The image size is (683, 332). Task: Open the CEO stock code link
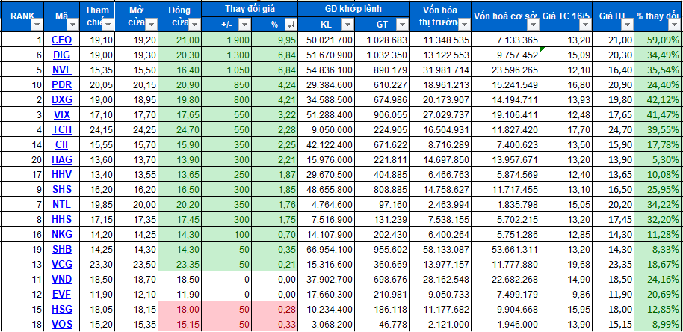point(61,40)
